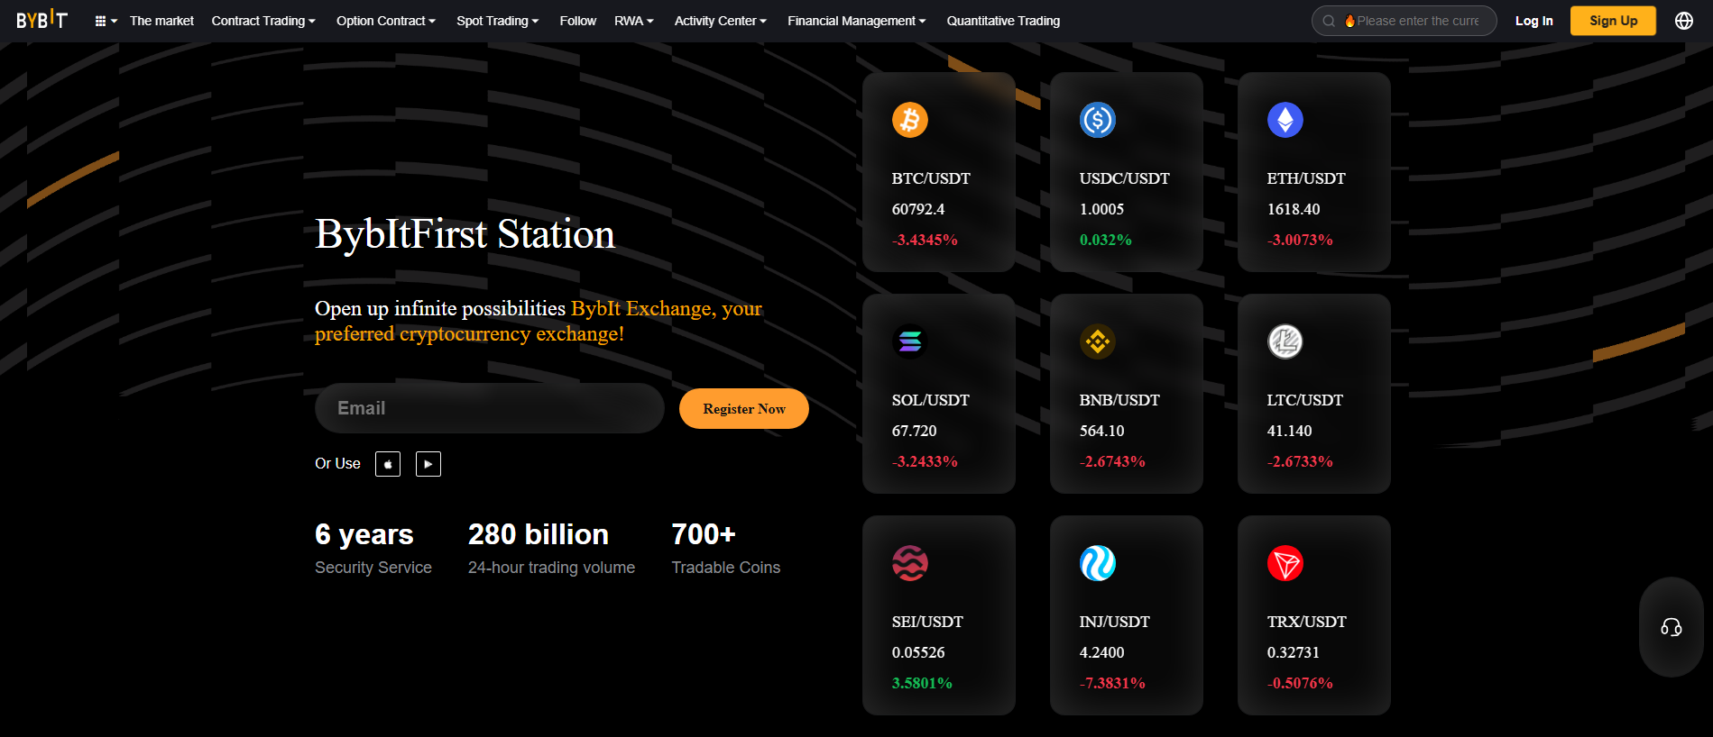Open the USDC/USDT pair label

[1124, 178]
